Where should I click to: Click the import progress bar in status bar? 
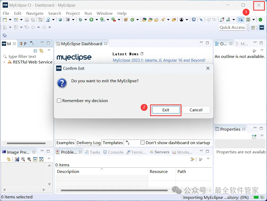(x=255, y=197)
